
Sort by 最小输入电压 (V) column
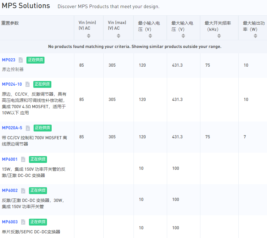point(150,36)
